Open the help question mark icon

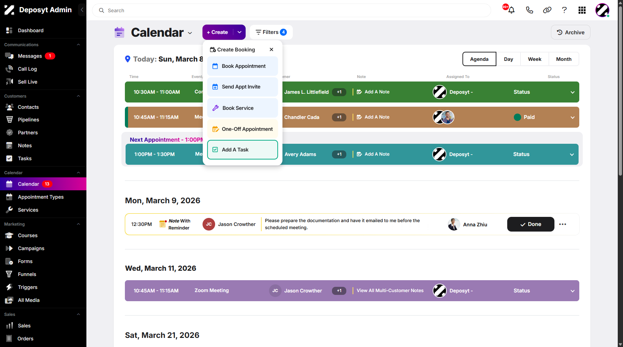564,10
